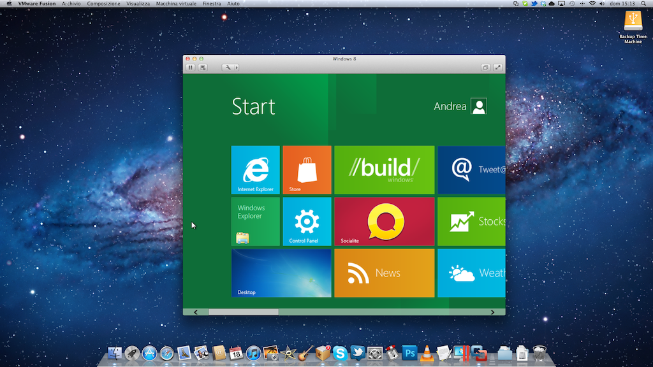Open the Control Panel tile
This screenshot has width=653, height=367.
tap(307, 221)
